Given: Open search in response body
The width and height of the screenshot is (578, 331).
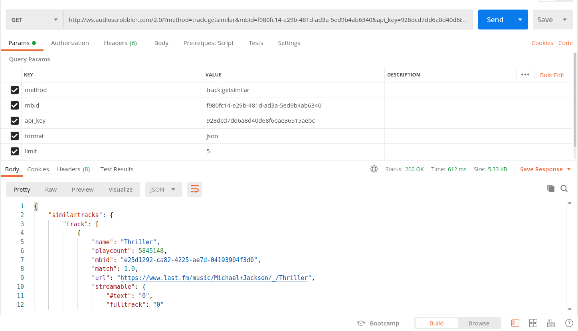Looking at the screenshot, I should [564, 188].
